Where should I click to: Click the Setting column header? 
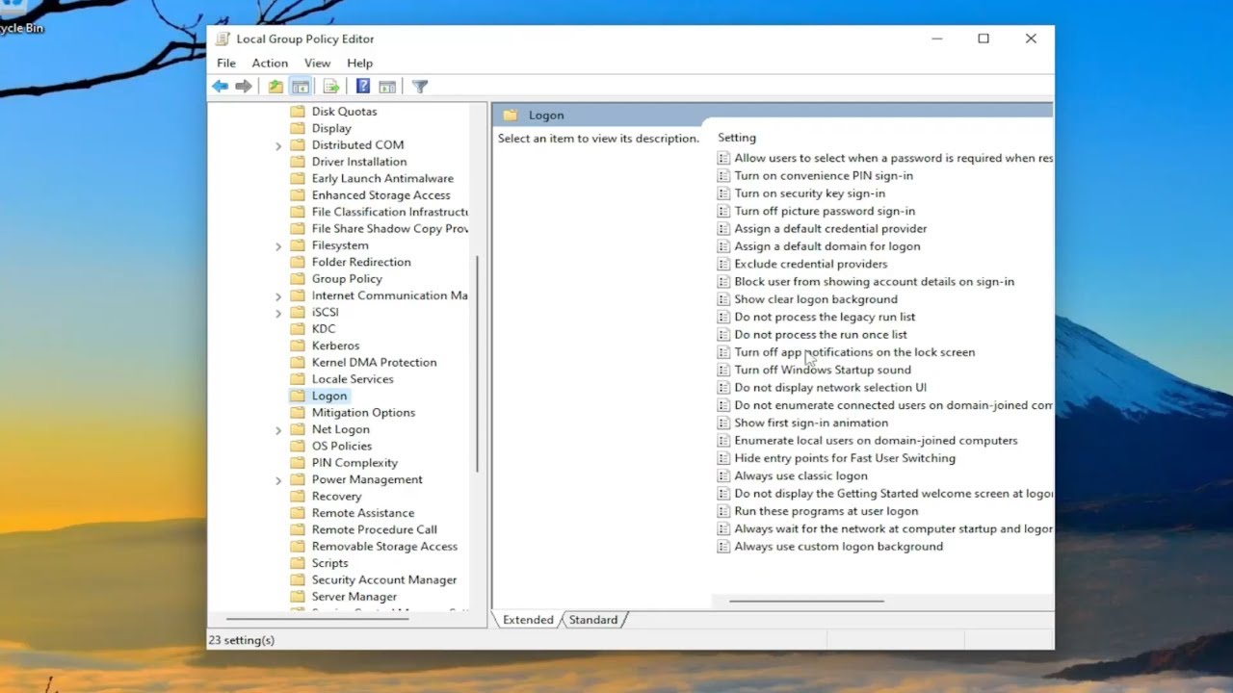pos(737,138)
